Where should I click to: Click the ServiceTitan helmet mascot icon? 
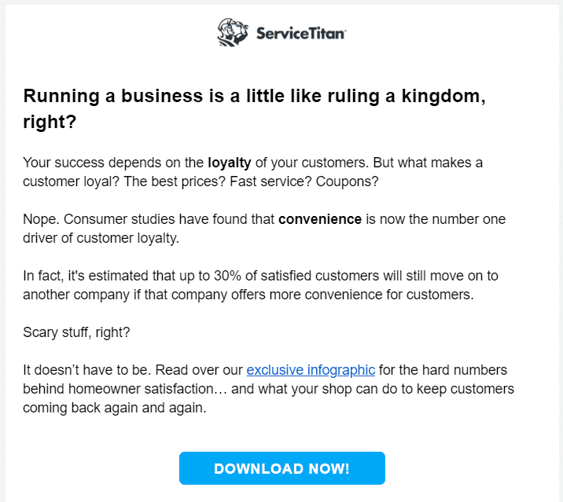pos(232,32)
